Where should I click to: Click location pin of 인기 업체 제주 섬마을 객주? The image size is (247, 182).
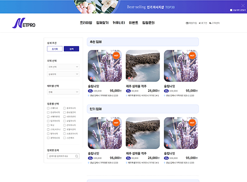pos(126,163)
